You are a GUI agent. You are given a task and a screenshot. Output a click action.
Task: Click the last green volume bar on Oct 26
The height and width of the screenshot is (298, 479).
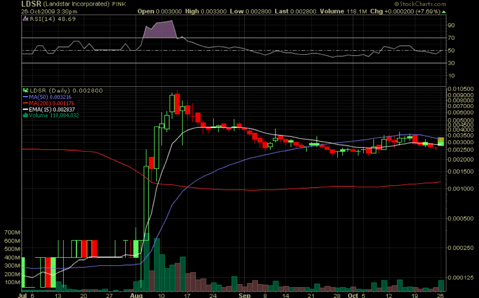441,286
